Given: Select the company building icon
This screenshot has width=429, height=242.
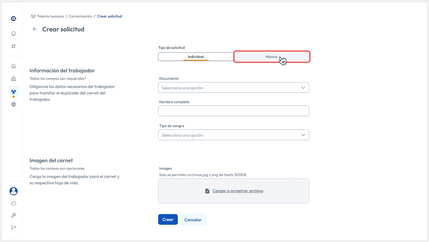Looking at the screenshot, I should [x=13, y=78].
